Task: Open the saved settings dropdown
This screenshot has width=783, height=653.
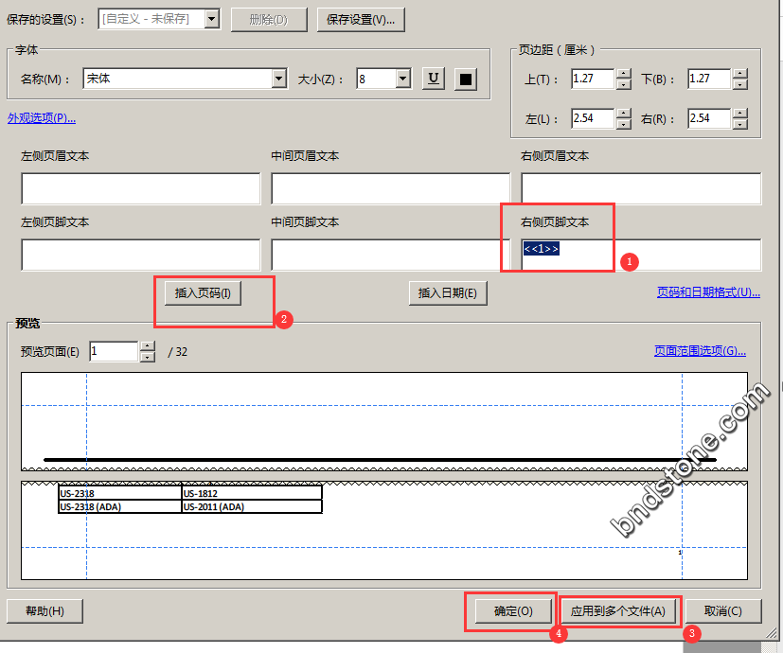Action: (x=212, y=19)
